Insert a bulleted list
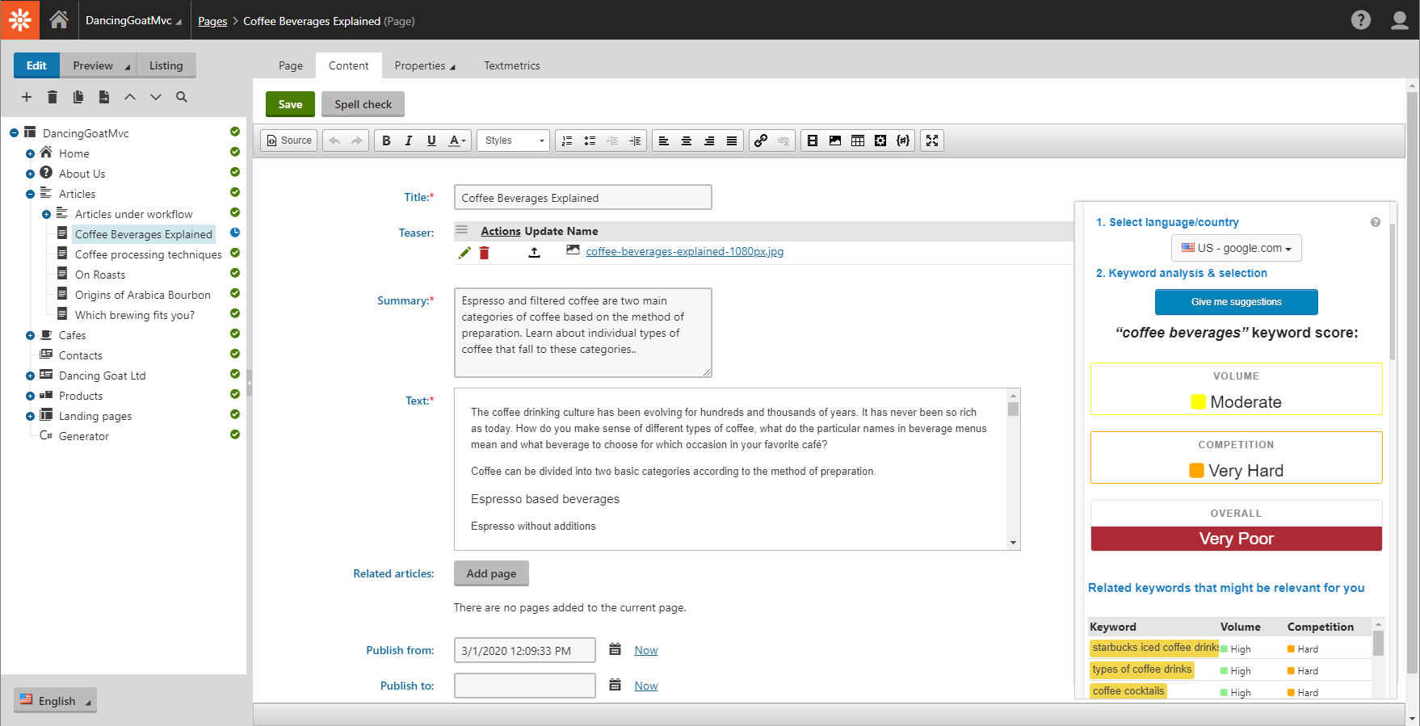This screenshot has height=726, width=1420. 590,141
